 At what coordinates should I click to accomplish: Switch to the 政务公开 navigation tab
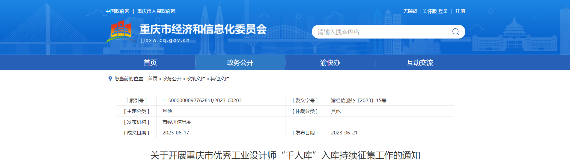240,62
